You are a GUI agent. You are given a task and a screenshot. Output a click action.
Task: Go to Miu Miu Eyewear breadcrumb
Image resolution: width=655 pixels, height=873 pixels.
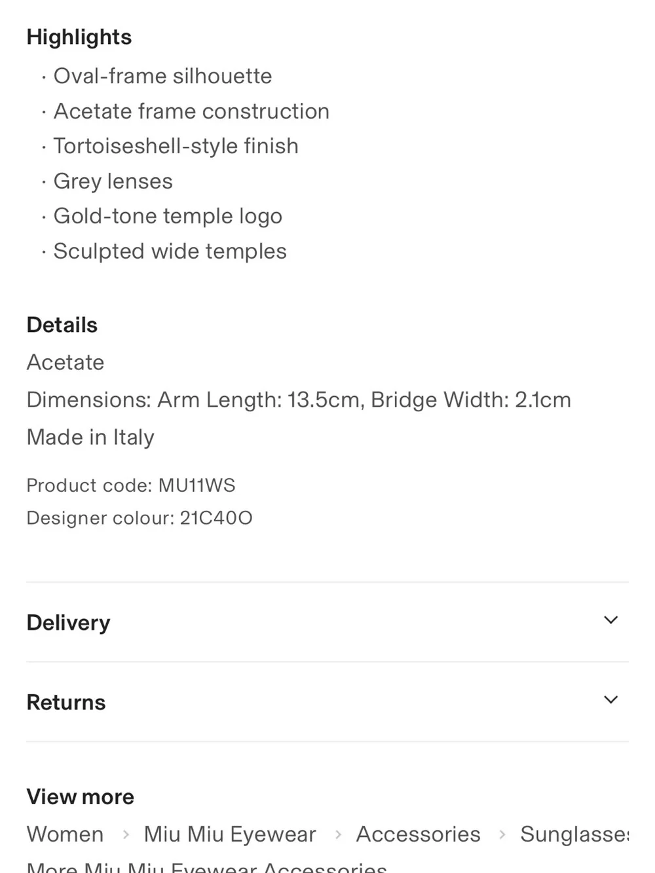point(230,834)
